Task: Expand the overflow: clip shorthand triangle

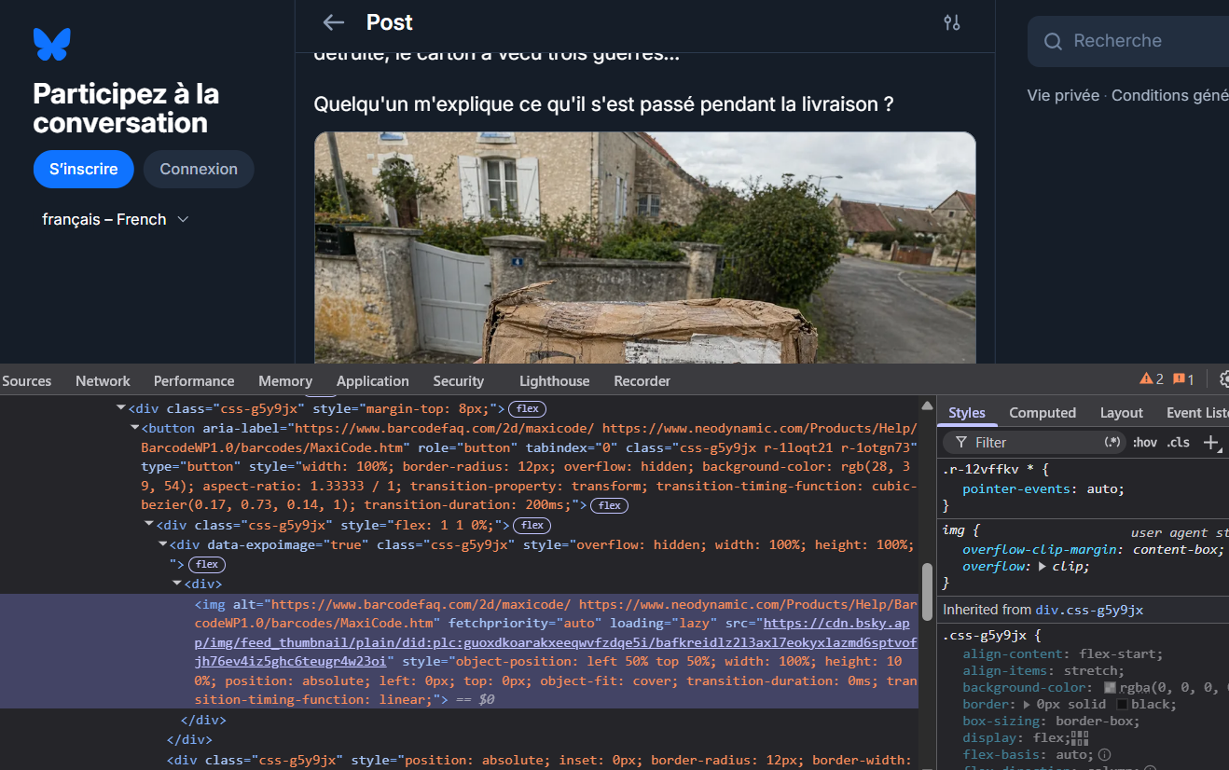Action: (1043, 566)
